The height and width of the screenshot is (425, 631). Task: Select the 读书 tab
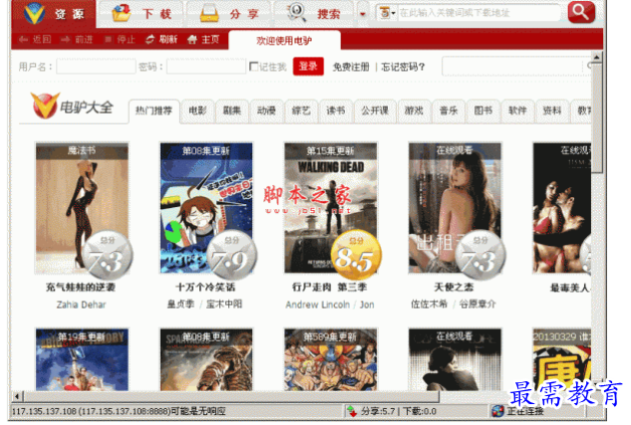pos(336,110)
